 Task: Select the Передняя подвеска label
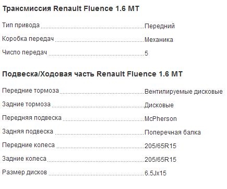pos(32,118)
